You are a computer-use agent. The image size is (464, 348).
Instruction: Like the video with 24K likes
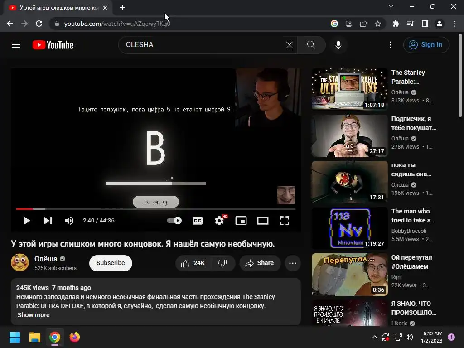[x=193, y=263]
